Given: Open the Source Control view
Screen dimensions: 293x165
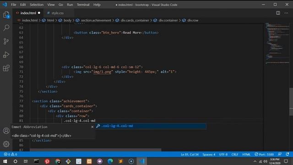Looking at the screenshot, I should [x=6, y=41].
